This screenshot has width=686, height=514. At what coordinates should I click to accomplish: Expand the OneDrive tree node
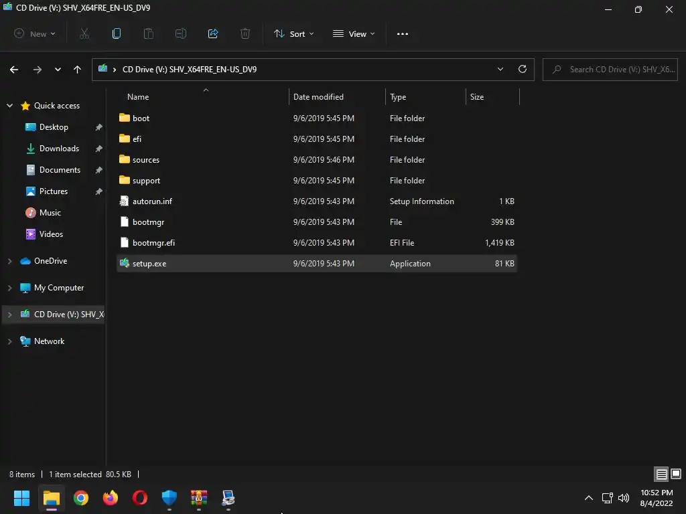coord(9,261)
